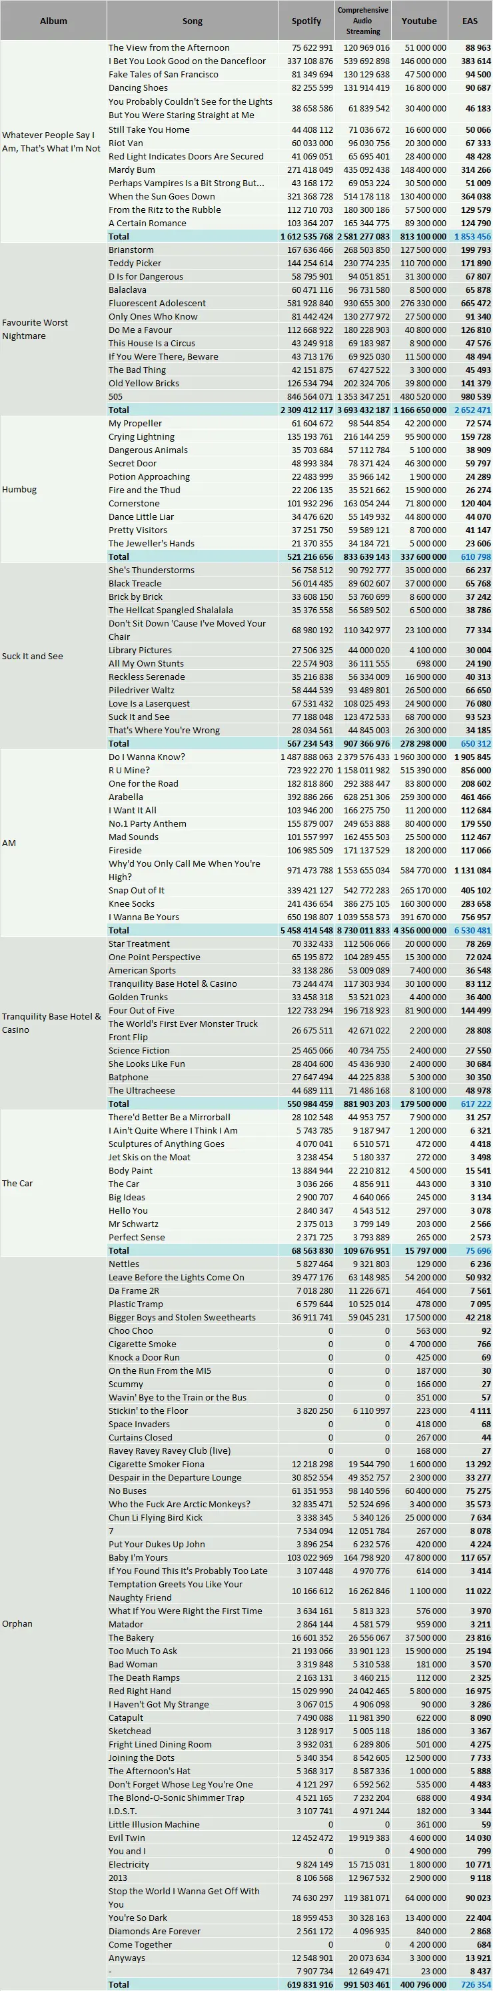Click album name 'AM'
This screenshot has width=493, height=1991.
tap(9, 843)
